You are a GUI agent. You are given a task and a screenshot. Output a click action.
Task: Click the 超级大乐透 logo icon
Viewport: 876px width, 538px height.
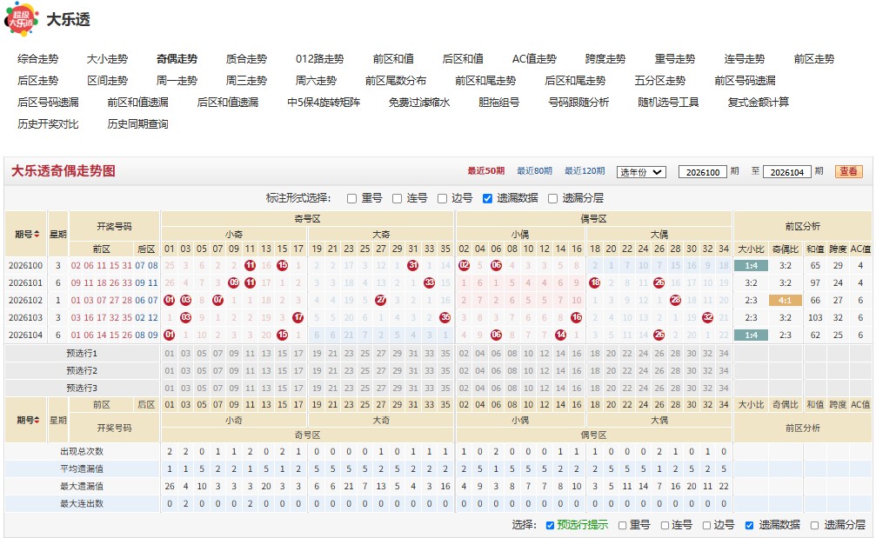point(21,19)
